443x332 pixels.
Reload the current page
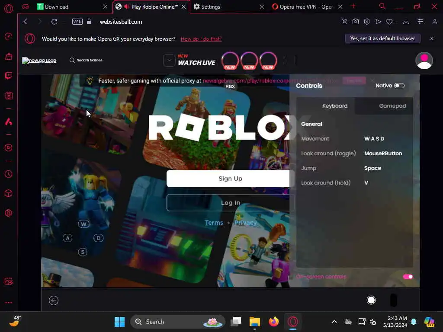54,22
